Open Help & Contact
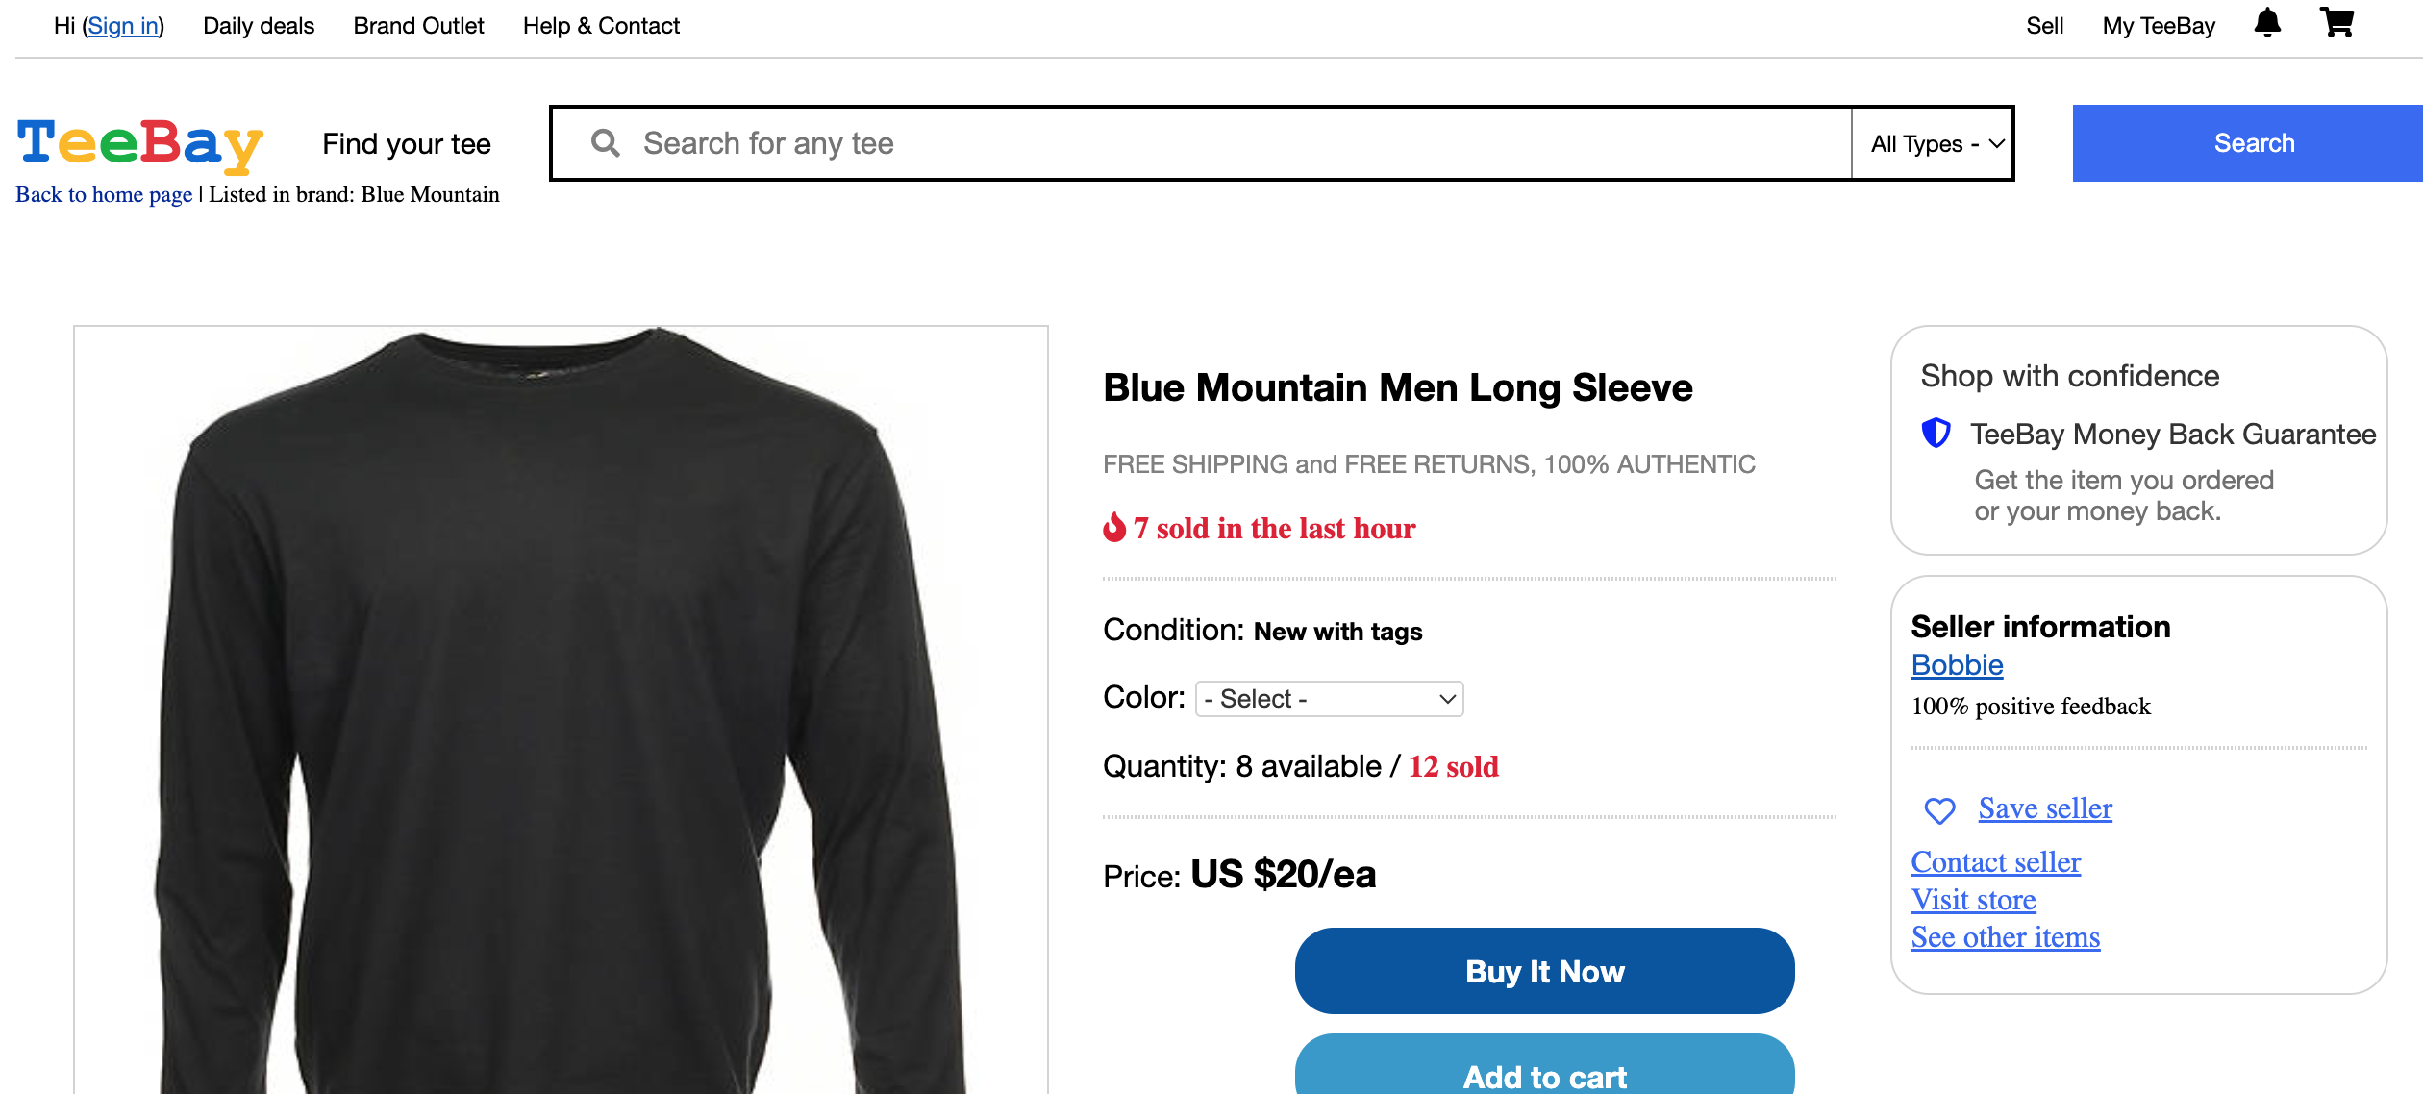Viewport: 2423px width, 1094px height. [601, 26]
